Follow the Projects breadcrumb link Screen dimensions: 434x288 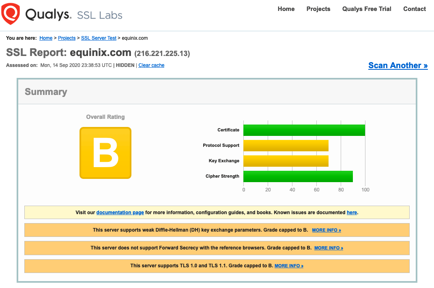[67, 38]
